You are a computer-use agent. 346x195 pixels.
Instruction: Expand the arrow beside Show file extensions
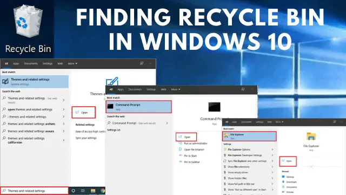tap(272, 167)
